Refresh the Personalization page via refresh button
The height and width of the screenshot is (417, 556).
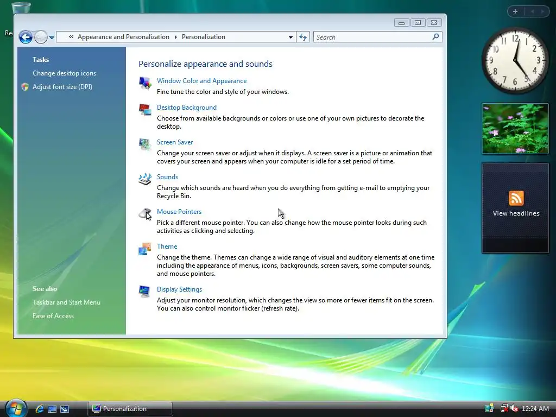point(303,37)
